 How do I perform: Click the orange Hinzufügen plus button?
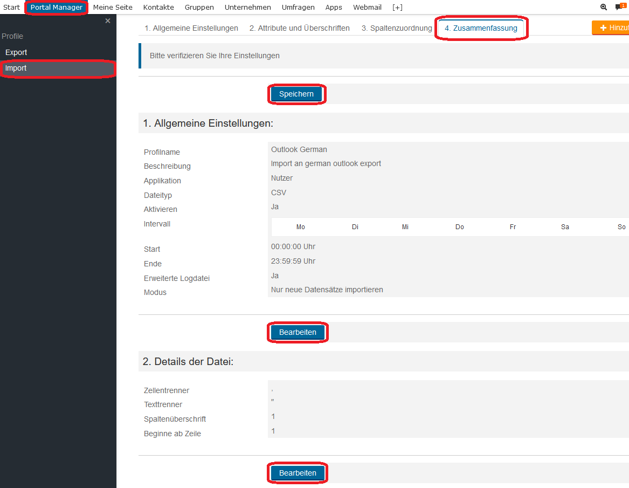coord(612,28)
